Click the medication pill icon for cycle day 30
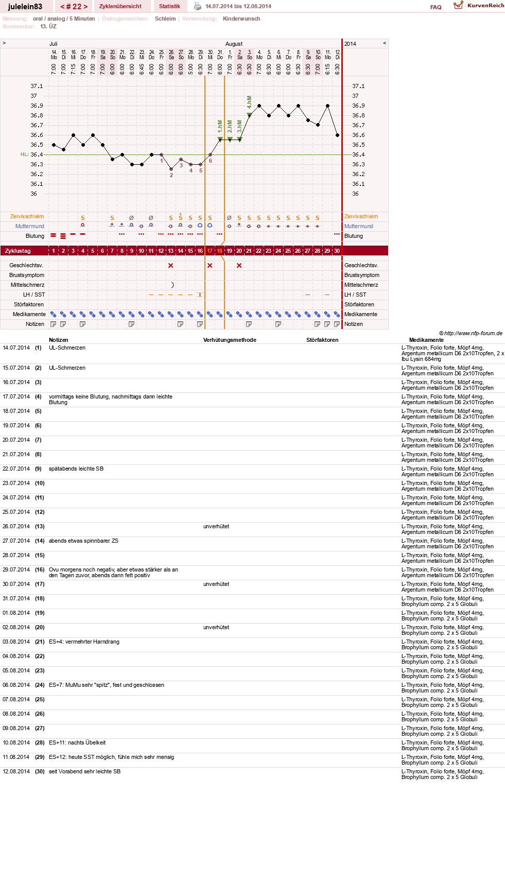The width and height of the screenshot is (505, 882). click(337, 315)
